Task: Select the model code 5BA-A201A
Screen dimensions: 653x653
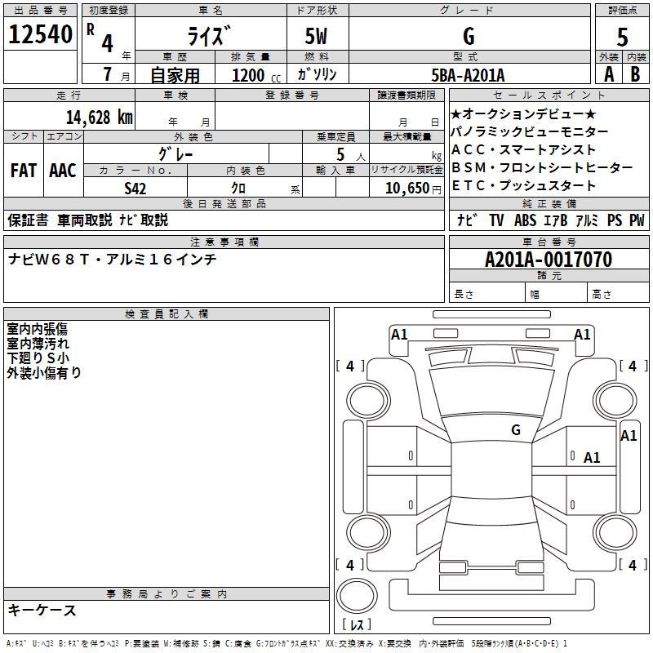Action: 468,75
